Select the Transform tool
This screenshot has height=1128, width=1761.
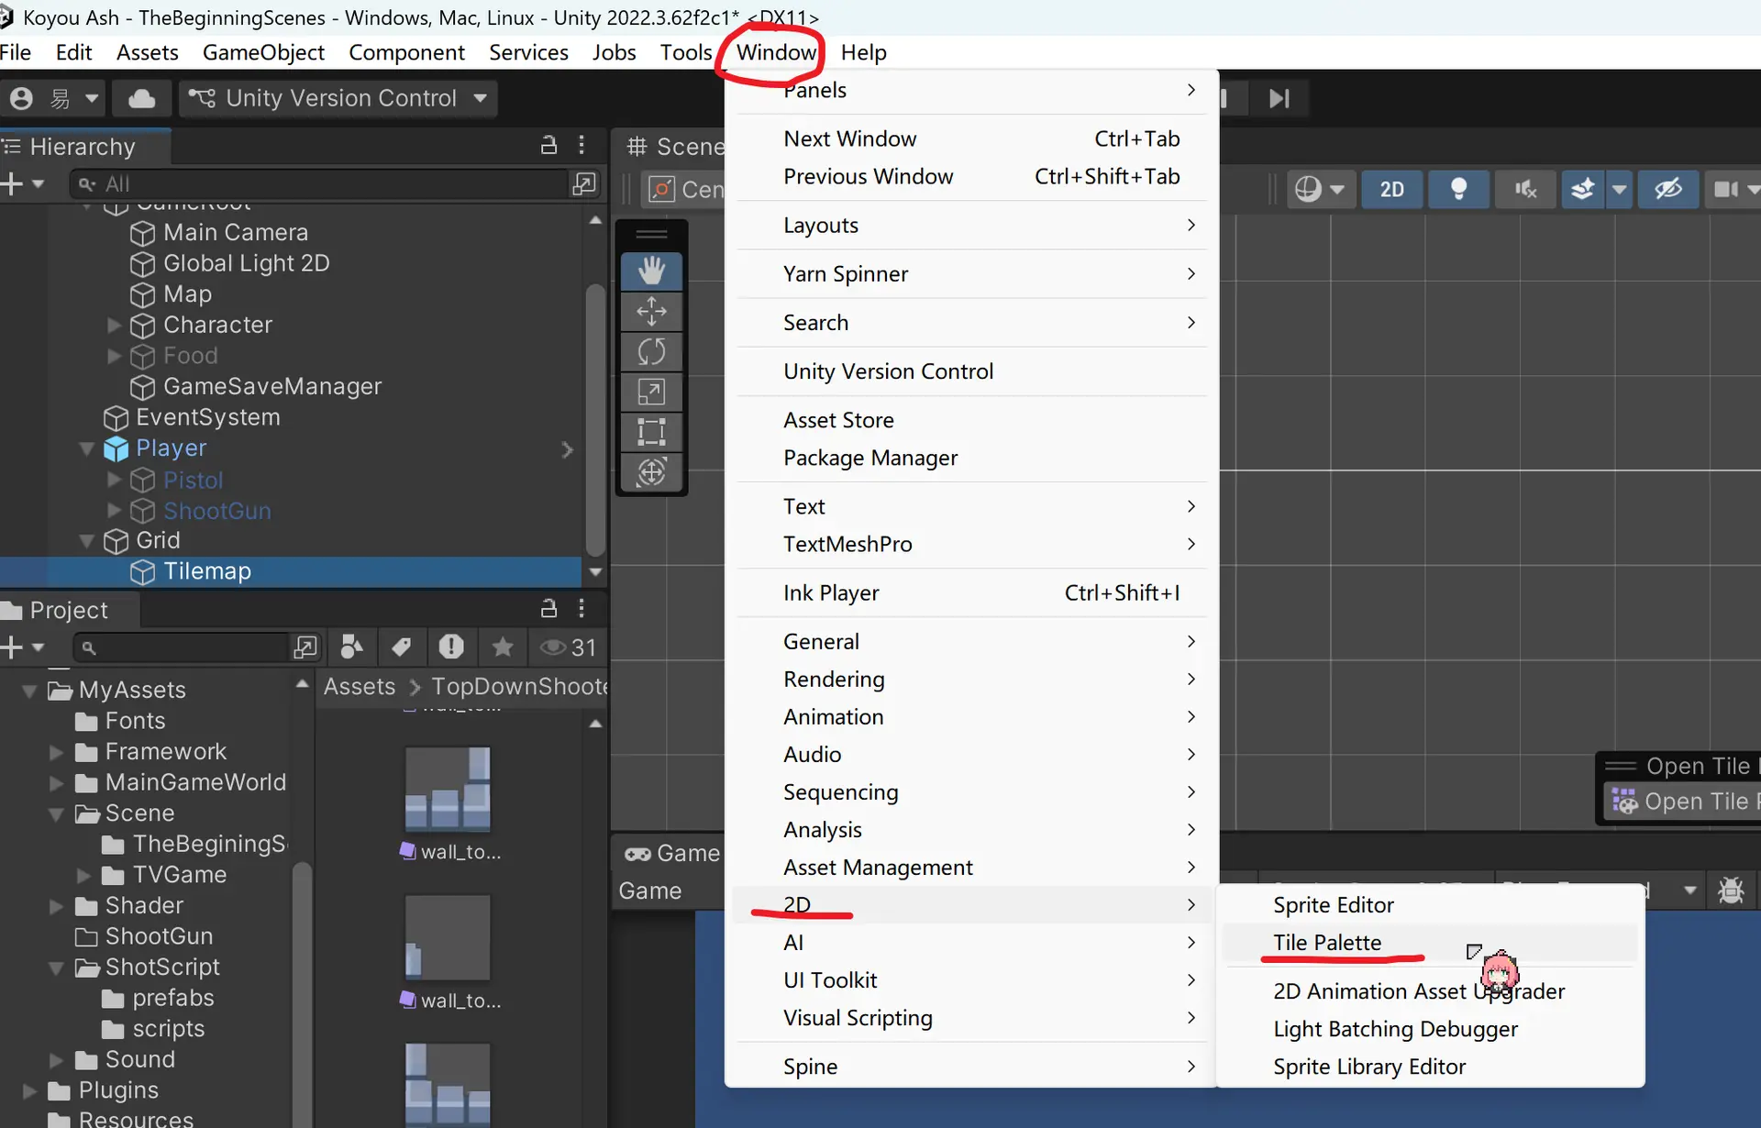(x=651, y=472)
